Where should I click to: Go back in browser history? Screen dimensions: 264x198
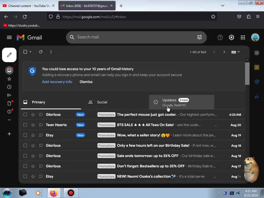pos(6,17)
